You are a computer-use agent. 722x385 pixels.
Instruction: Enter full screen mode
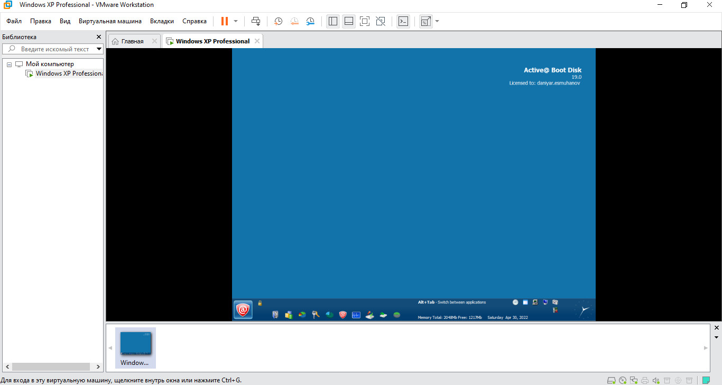(364, 21)
